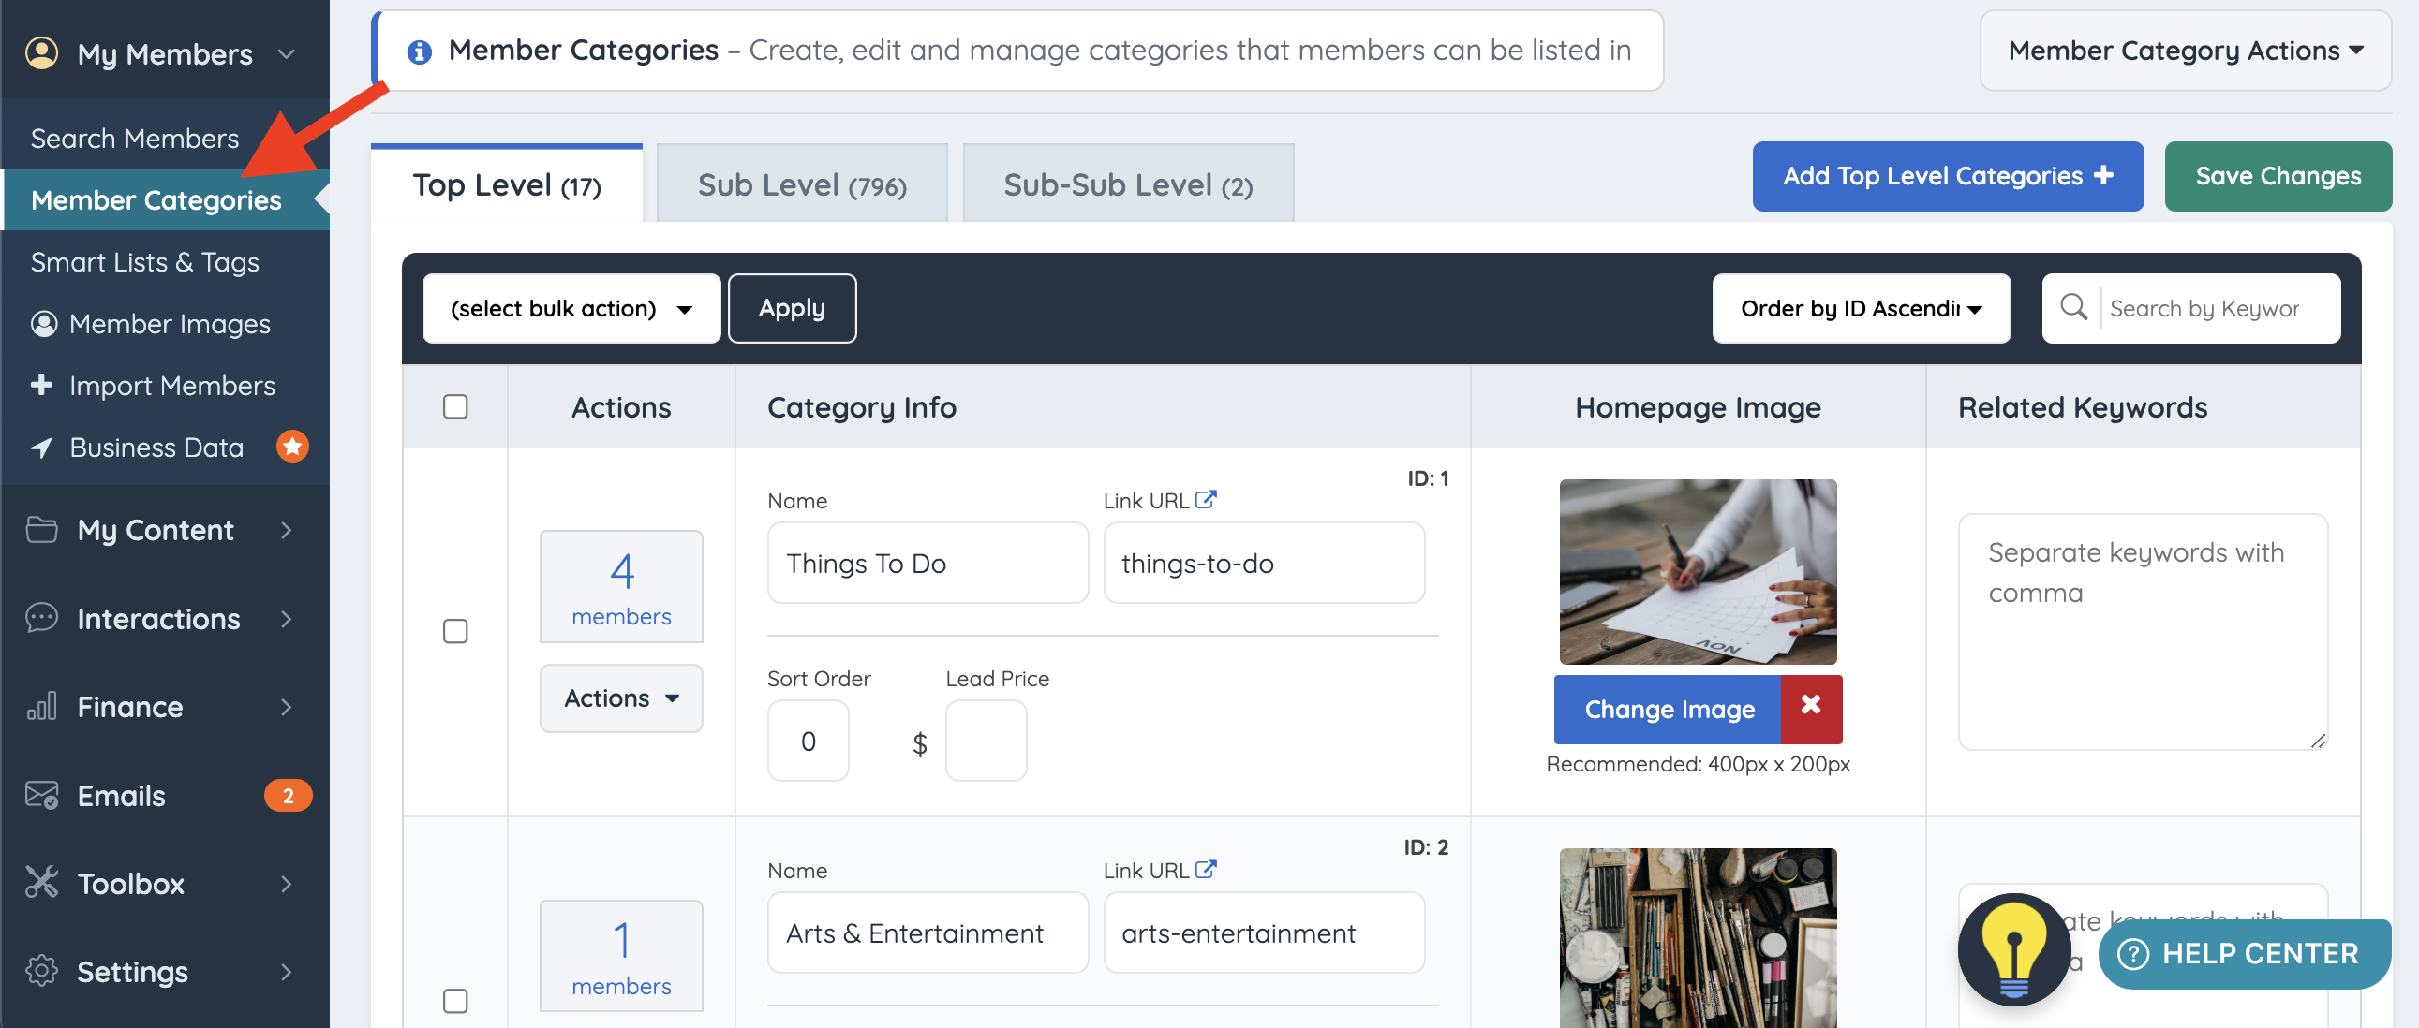The height and width of the screenshot is (1028, 2419).
Task: Click the Business Data star badge
Action: (x=292, y=446)
